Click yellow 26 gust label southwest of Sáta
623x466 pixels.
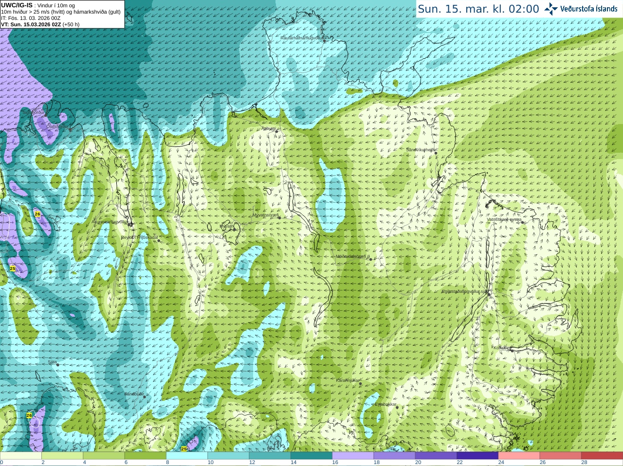(x=29, y=415)
